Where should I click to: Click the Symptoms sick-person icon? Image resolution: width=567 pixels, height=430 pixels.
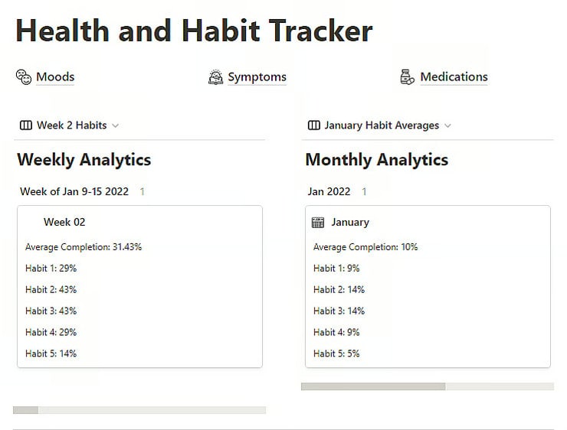click(216, 77)
